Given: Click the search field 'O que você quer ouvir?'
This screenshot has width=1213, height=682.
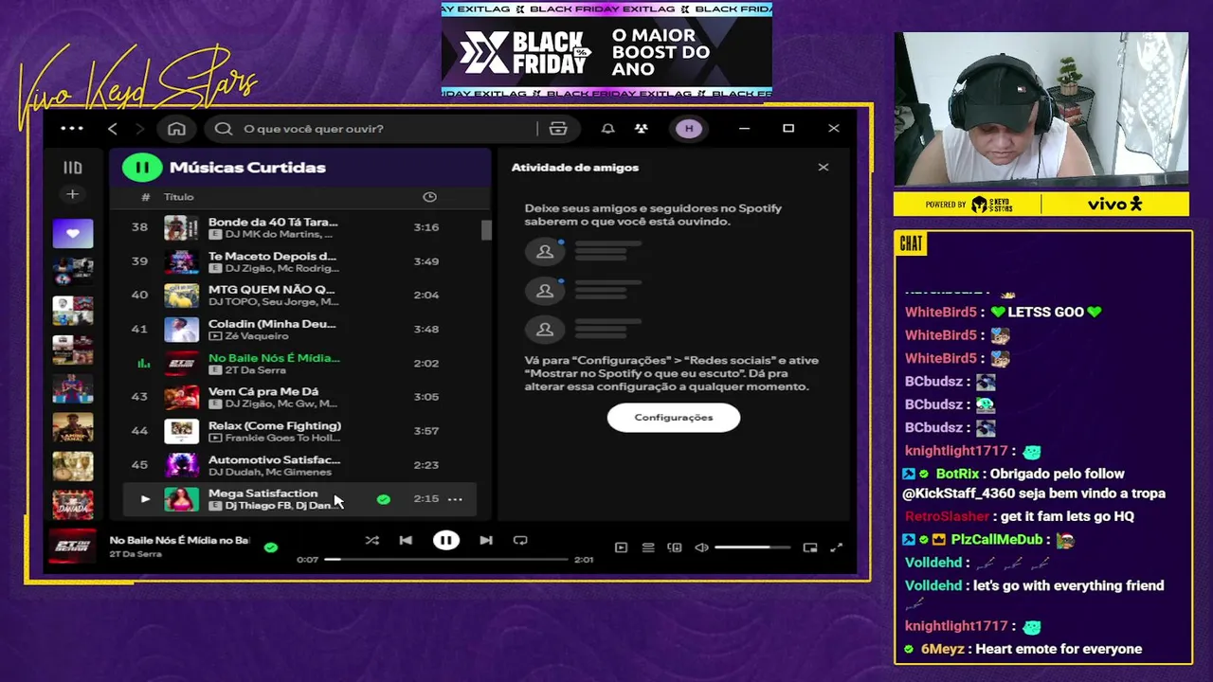Looking at the screenshot, I should pyautogui.click(x=379, y=129).
